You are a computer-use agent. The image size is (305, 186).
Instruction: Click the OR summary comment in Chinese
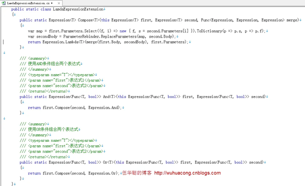click(53, 130)
